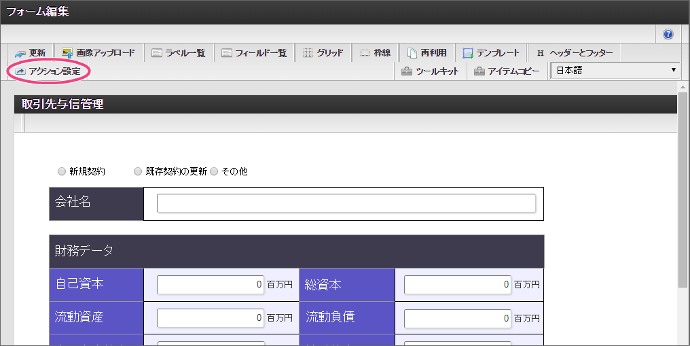Select the その他 radio button
The image size is (690, 346).
[x=215, y=171]
